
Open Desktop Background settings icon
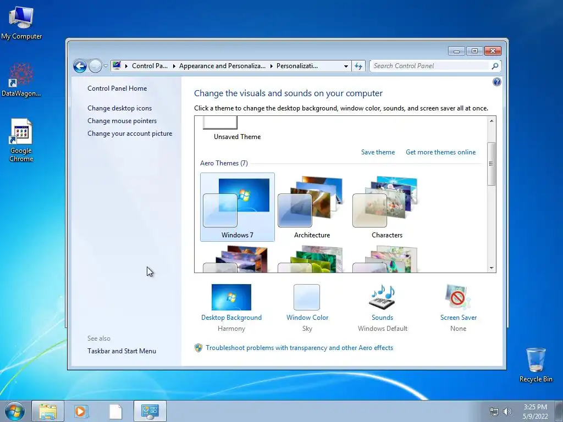pyautogui.click(x=231, y=297)
